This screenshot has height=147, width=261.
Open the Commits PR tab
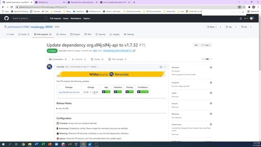[79, 59]
